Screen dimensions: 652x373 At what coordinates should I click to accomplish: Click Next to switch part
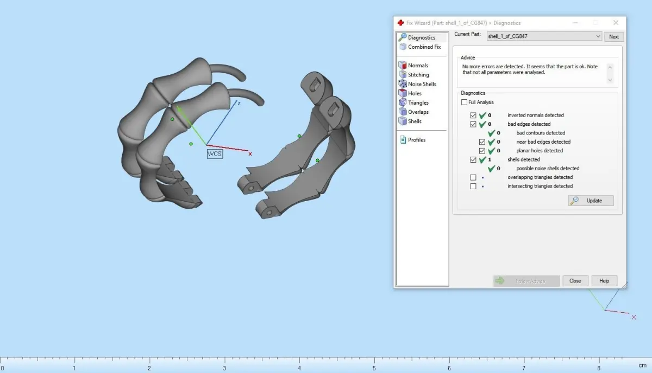614,37
